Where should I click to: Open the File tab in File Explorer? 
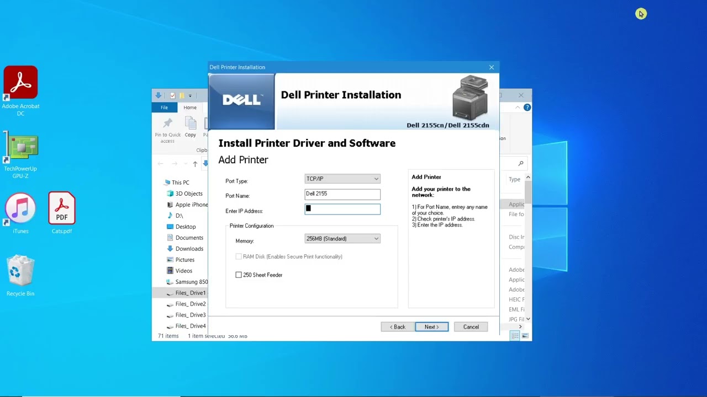164,108
